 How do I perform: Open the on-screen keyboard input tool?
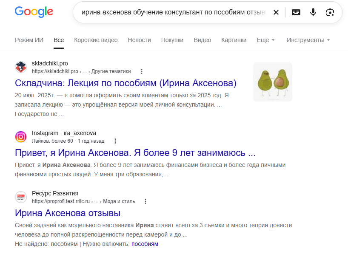296,12
